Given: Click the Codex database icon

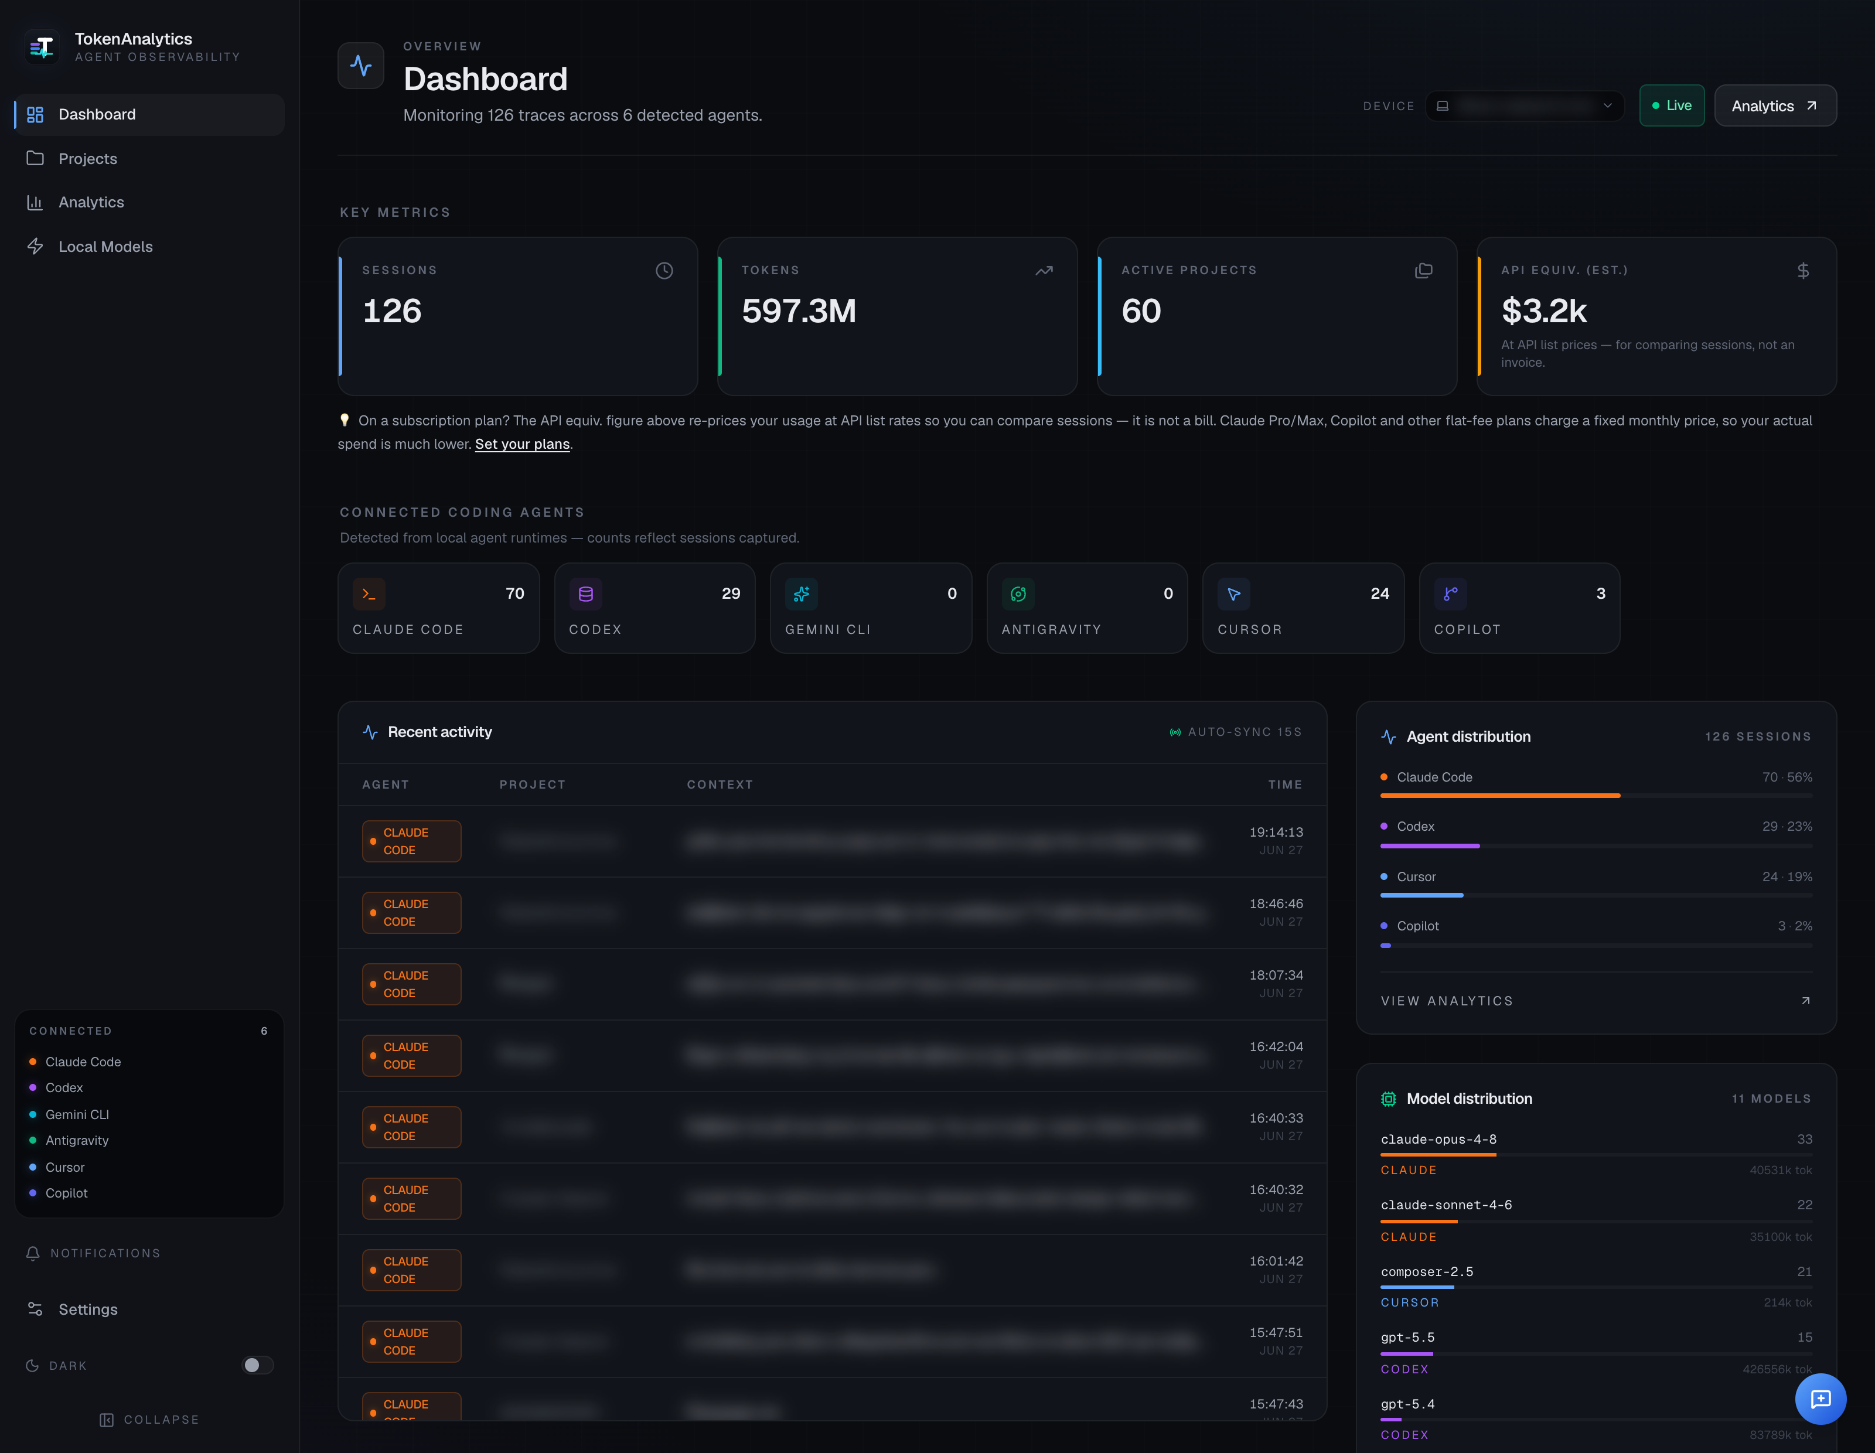Looking at the screenshot, I should point(585,594).
